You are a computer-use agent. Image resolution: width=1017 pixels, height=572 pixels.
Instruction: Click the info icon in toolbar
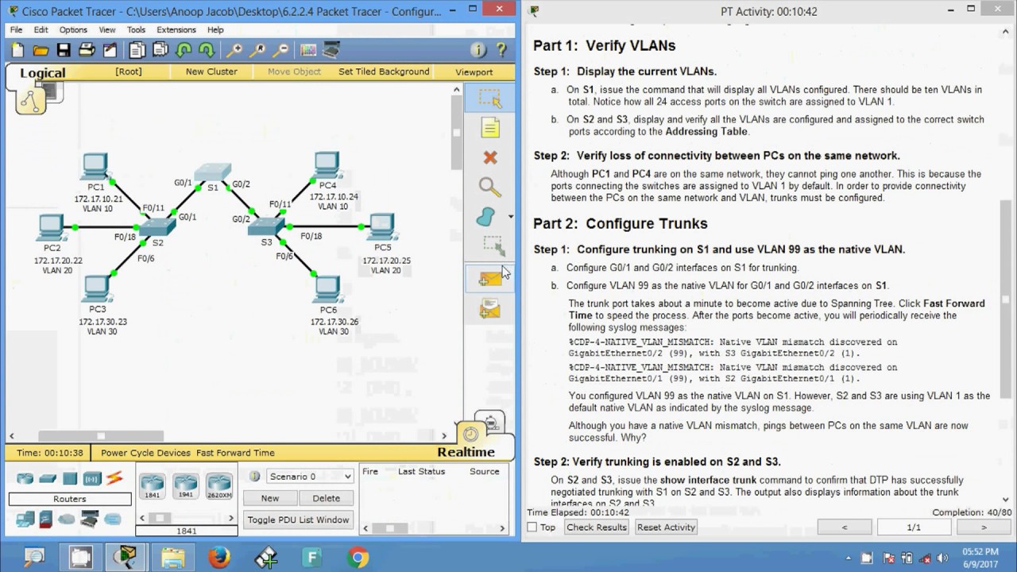click(478, 50)
